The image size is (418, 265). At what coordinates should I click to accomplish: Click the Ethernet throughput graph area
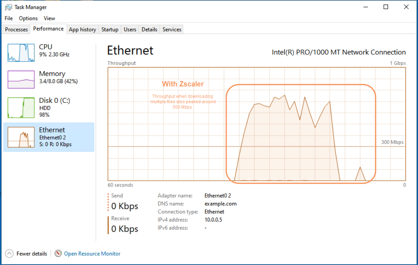coord(256,124)
